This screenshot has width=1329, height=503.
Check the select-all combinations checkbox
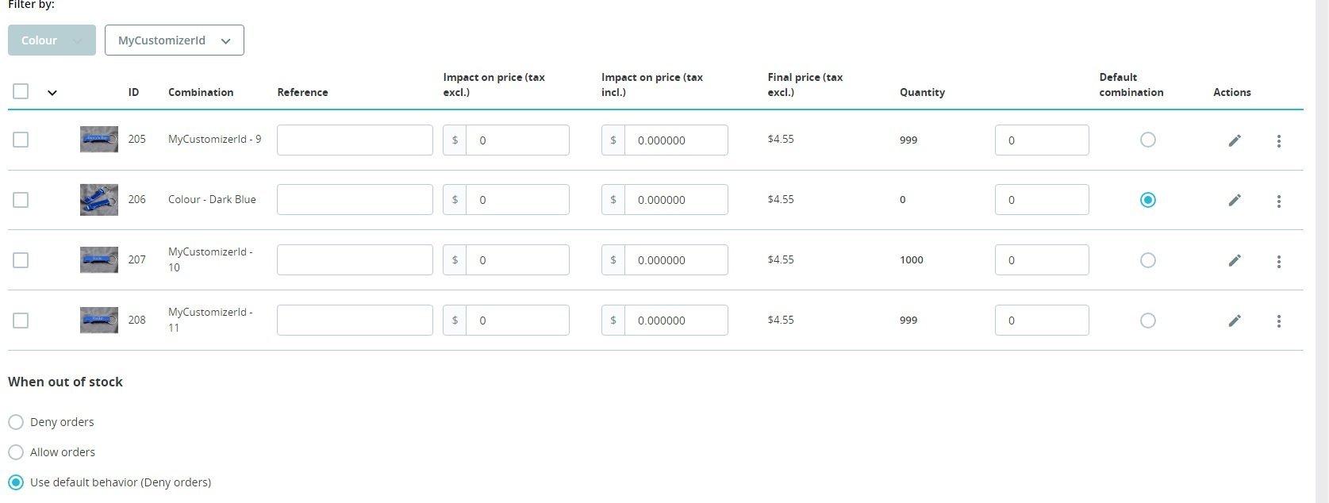click(x=21, y=91)
